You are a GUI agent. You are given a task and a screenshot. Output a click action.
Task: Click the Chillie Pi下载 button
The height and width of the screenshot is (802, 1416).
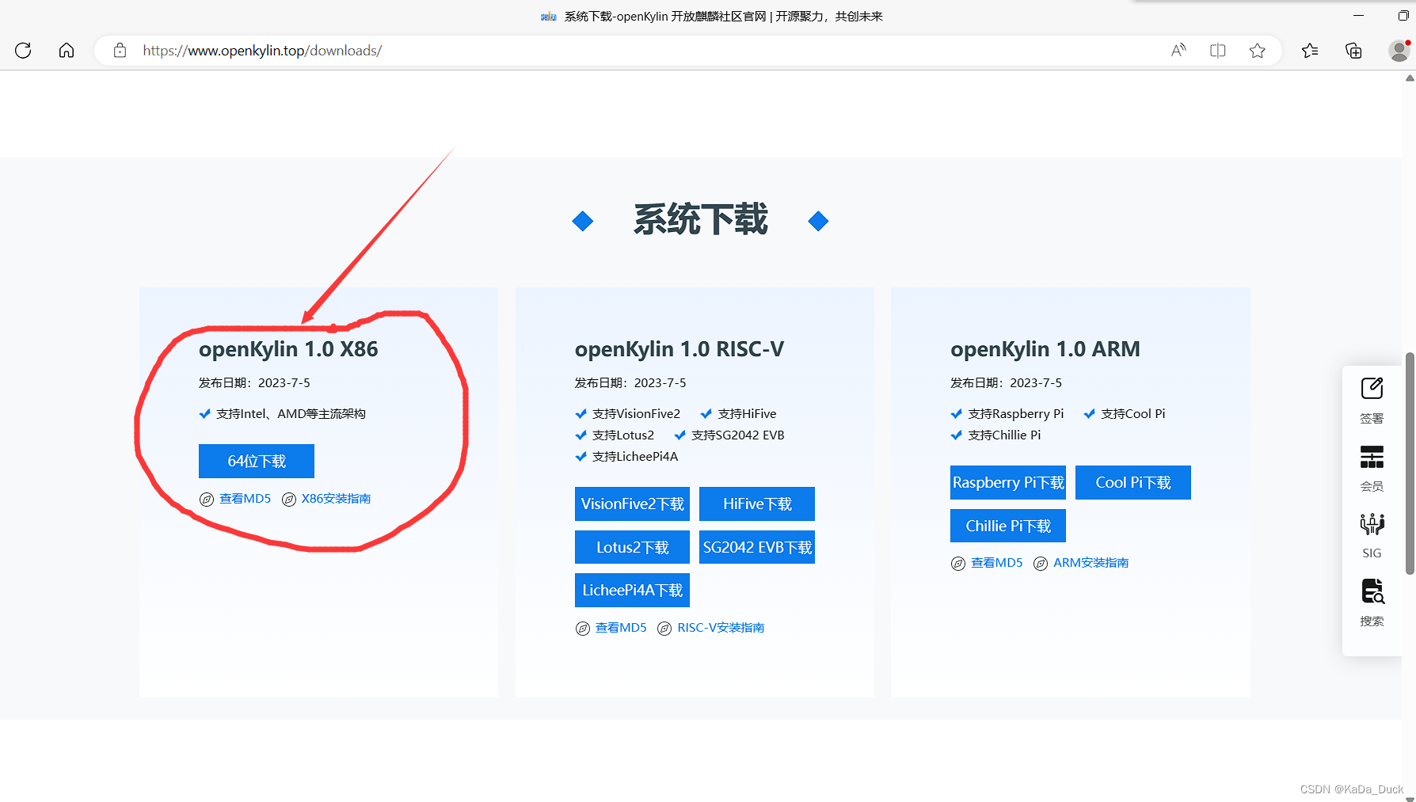coord(1008,526)
